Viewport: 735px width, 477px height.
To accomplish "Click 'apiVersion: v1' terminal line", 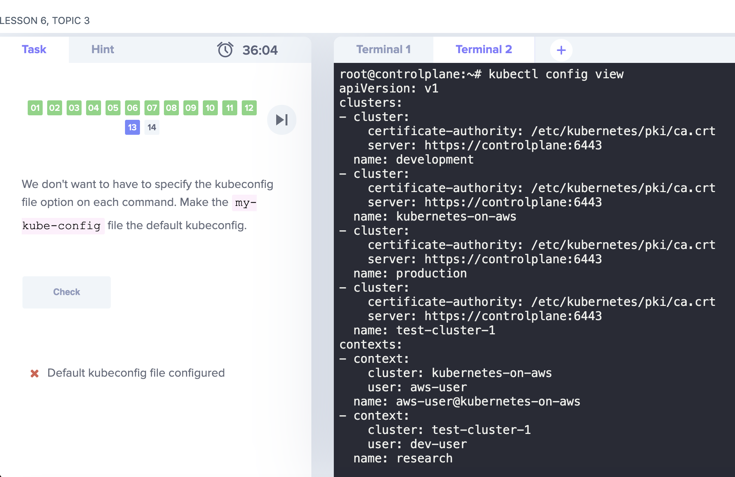I will point(389,88).
